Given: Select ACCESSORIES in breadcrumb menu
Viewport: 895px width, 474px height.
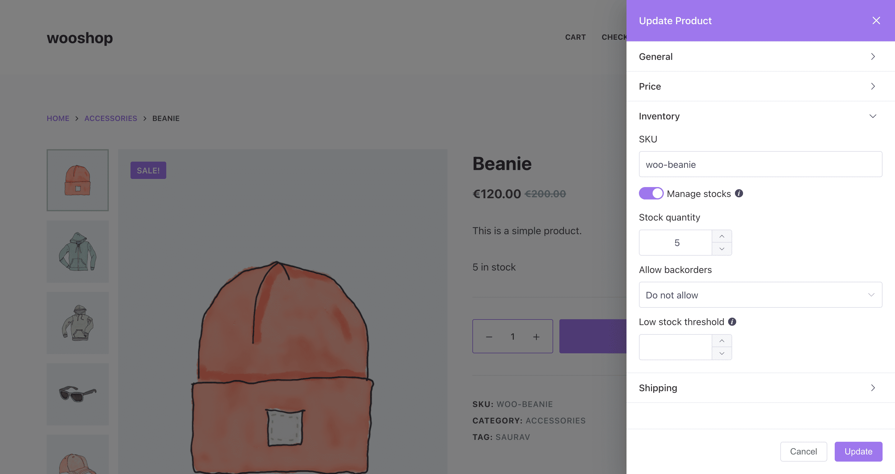Looking at the screenshot, I should click(111, 118).
